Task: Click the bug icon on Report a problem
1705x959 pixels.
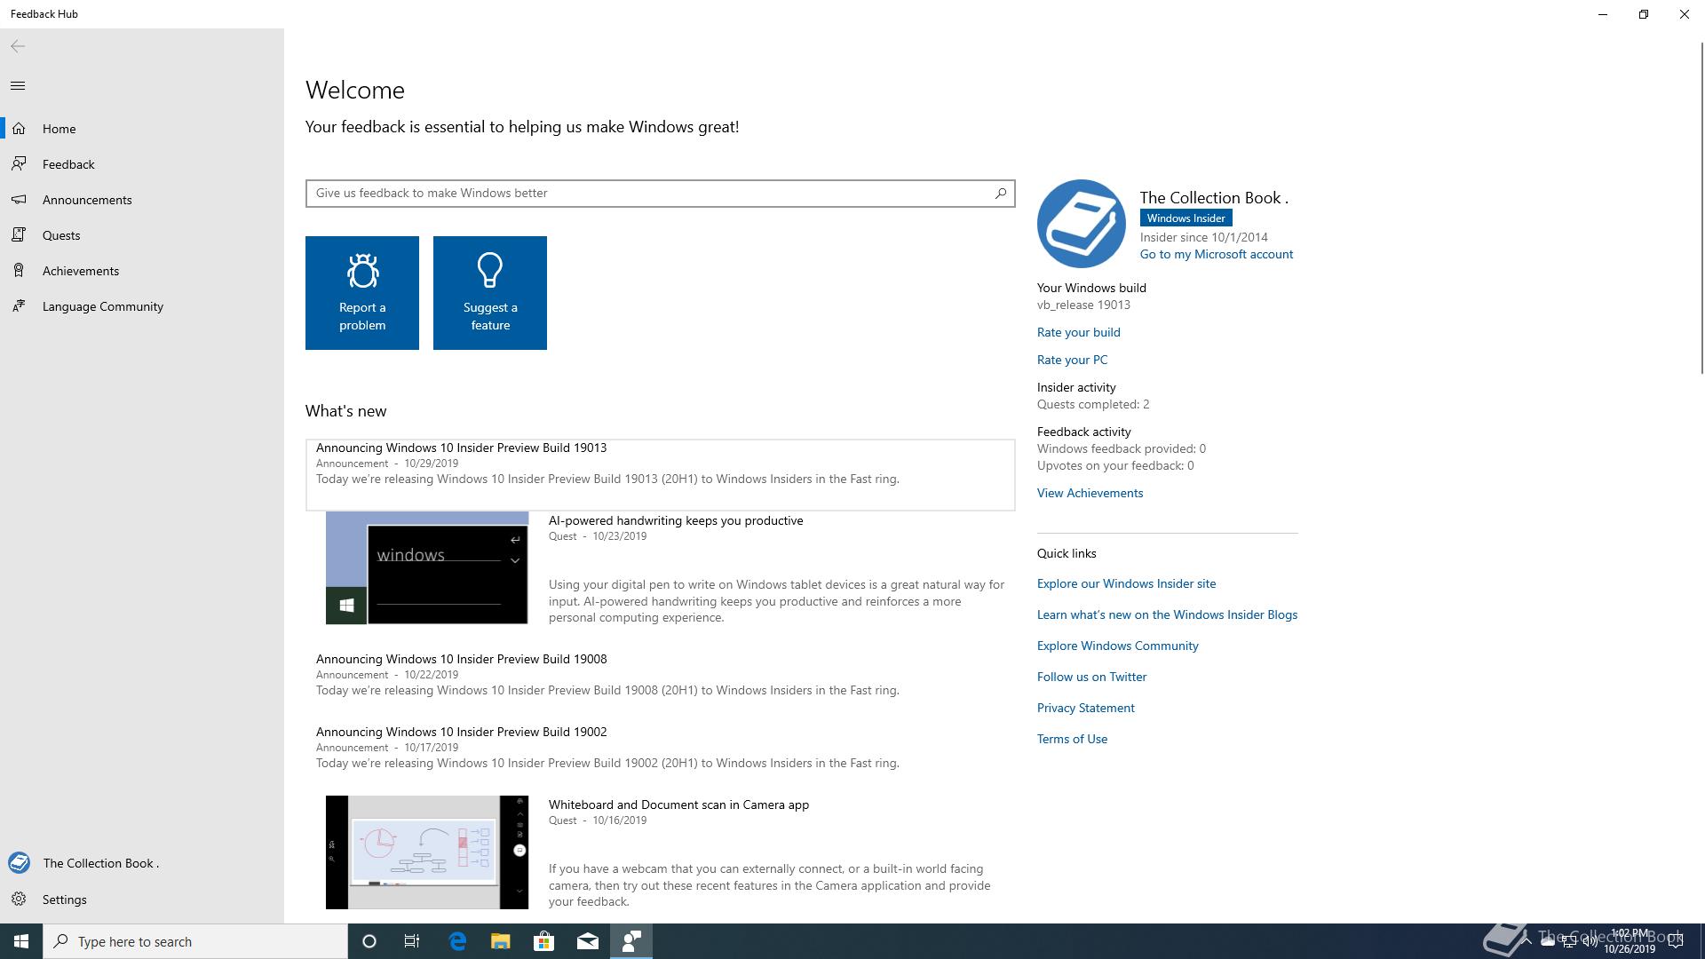Action: click(362, 271)
